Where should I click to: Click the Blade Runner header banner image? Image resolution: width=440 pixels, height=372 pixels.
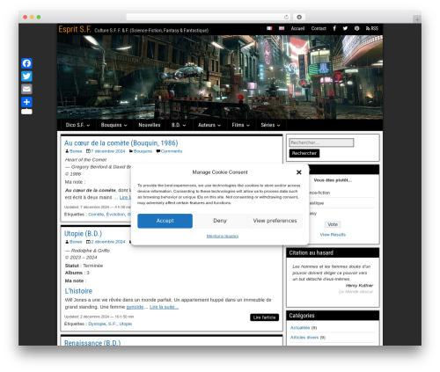pos(220,77)
